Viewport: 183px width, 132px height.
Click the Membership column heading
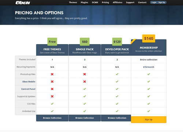point(149,48)
